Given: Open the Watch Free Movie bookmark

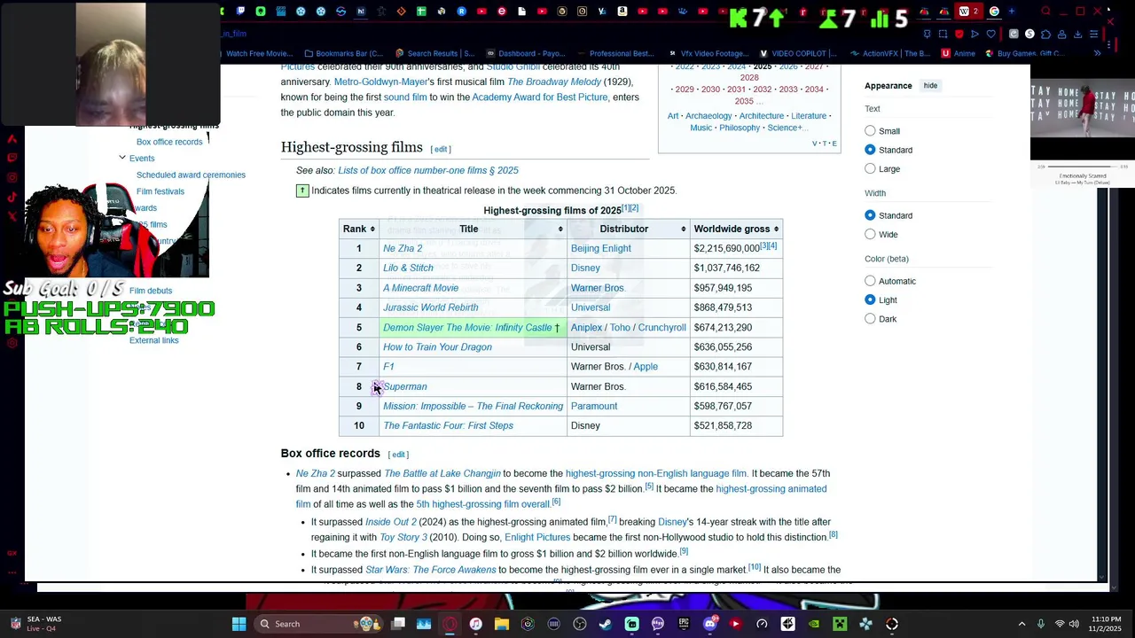Looking at the screenshot, I should [x=258, y=53].
